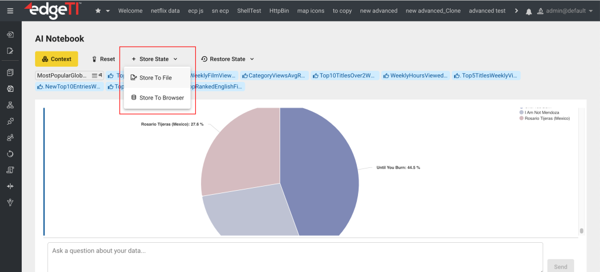
Task: Click the Reset button
Action: (x=103, y=59)
